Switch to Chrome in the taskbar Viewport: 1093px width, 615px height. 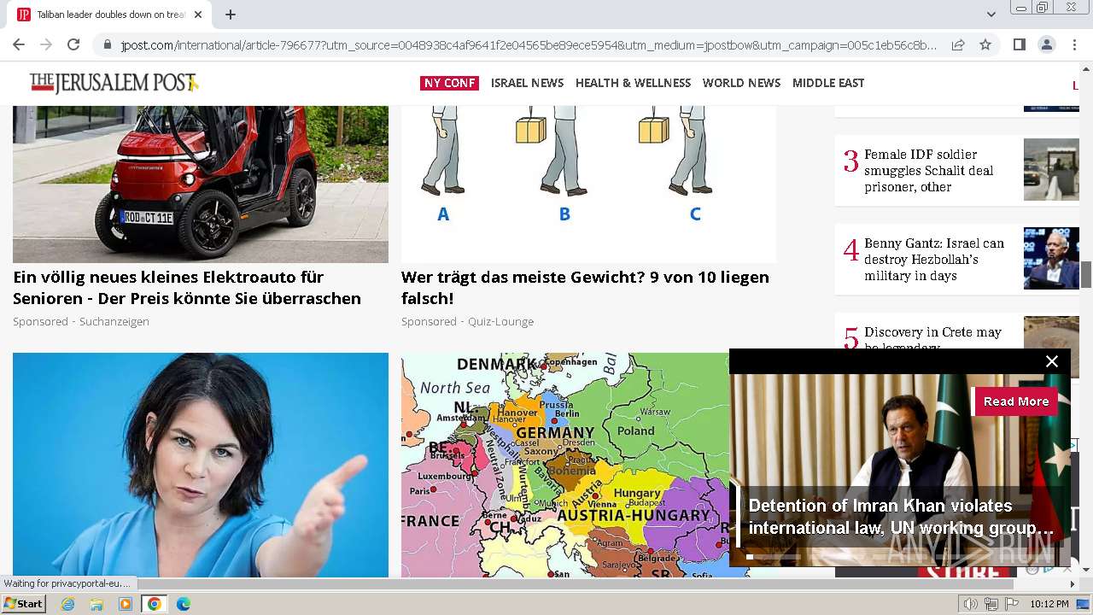pyautogui.click(x=155, y=604)
